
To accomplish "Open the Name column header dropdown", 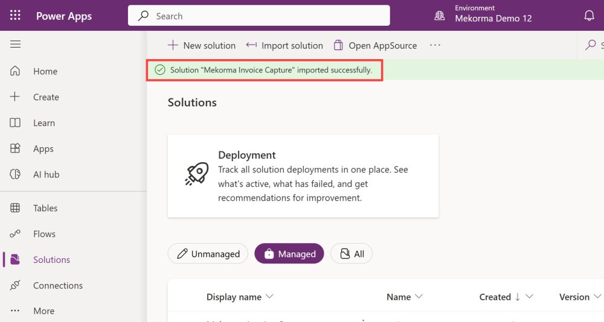I will click(419, 297).
